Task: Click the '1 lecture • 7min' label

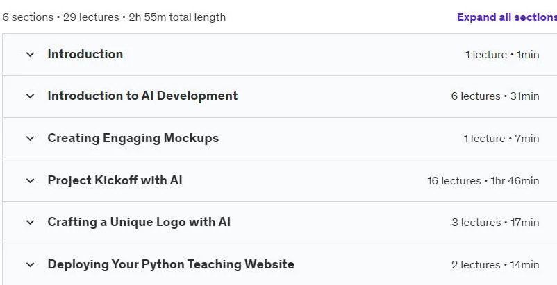Action: click(501, 138)
